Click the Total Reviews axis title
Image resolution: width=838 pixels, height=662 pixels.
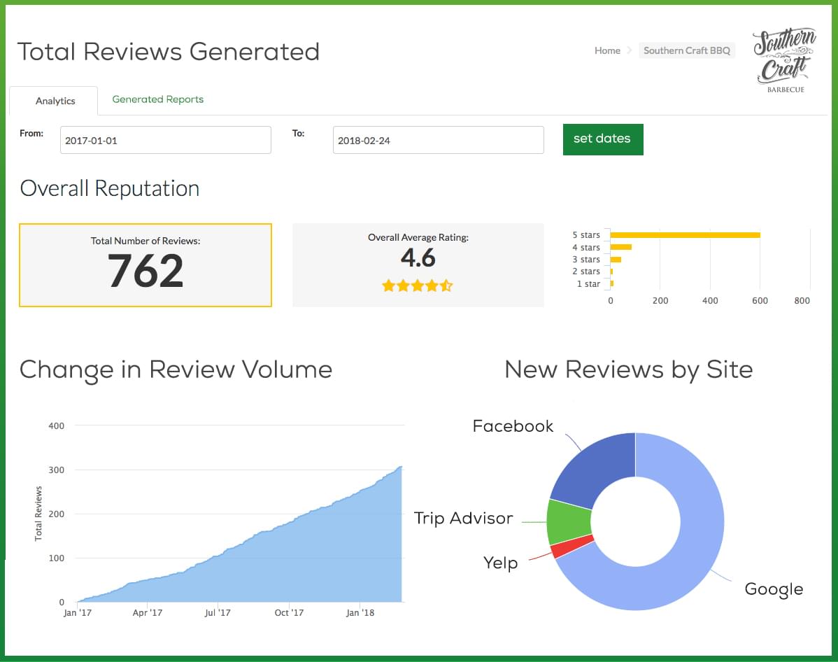coord(38,514)
